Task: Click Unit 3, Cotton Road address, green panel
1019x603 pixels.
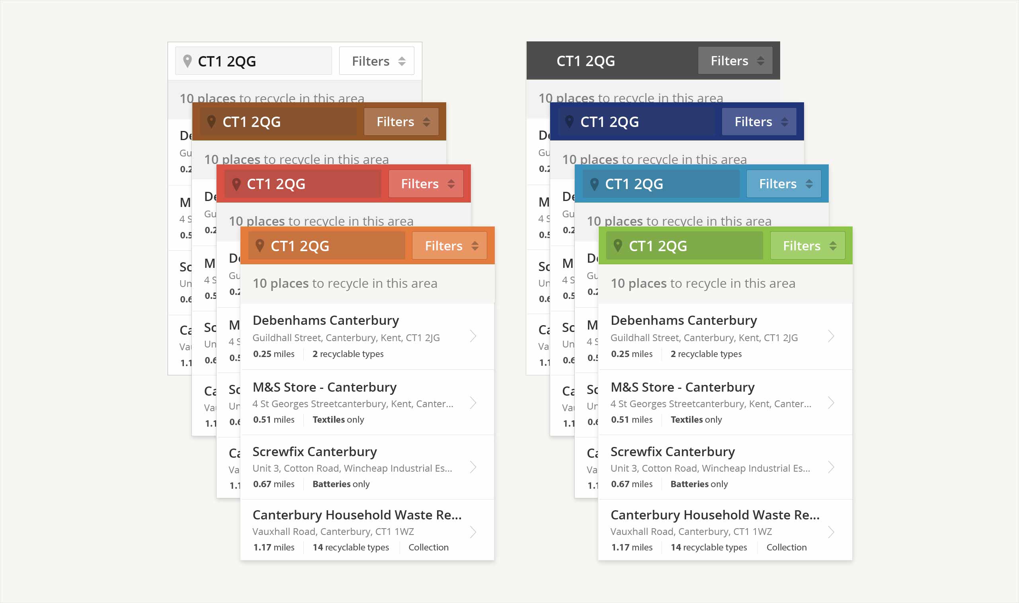Action: 710,468
